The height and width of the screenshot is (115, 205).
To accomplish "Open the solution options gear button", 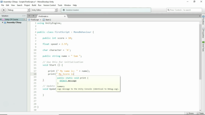I will pos(25,19).
